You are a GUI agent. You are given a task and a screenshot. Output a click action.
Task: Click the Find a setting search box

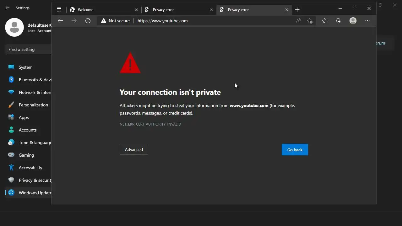pos(28,49)
